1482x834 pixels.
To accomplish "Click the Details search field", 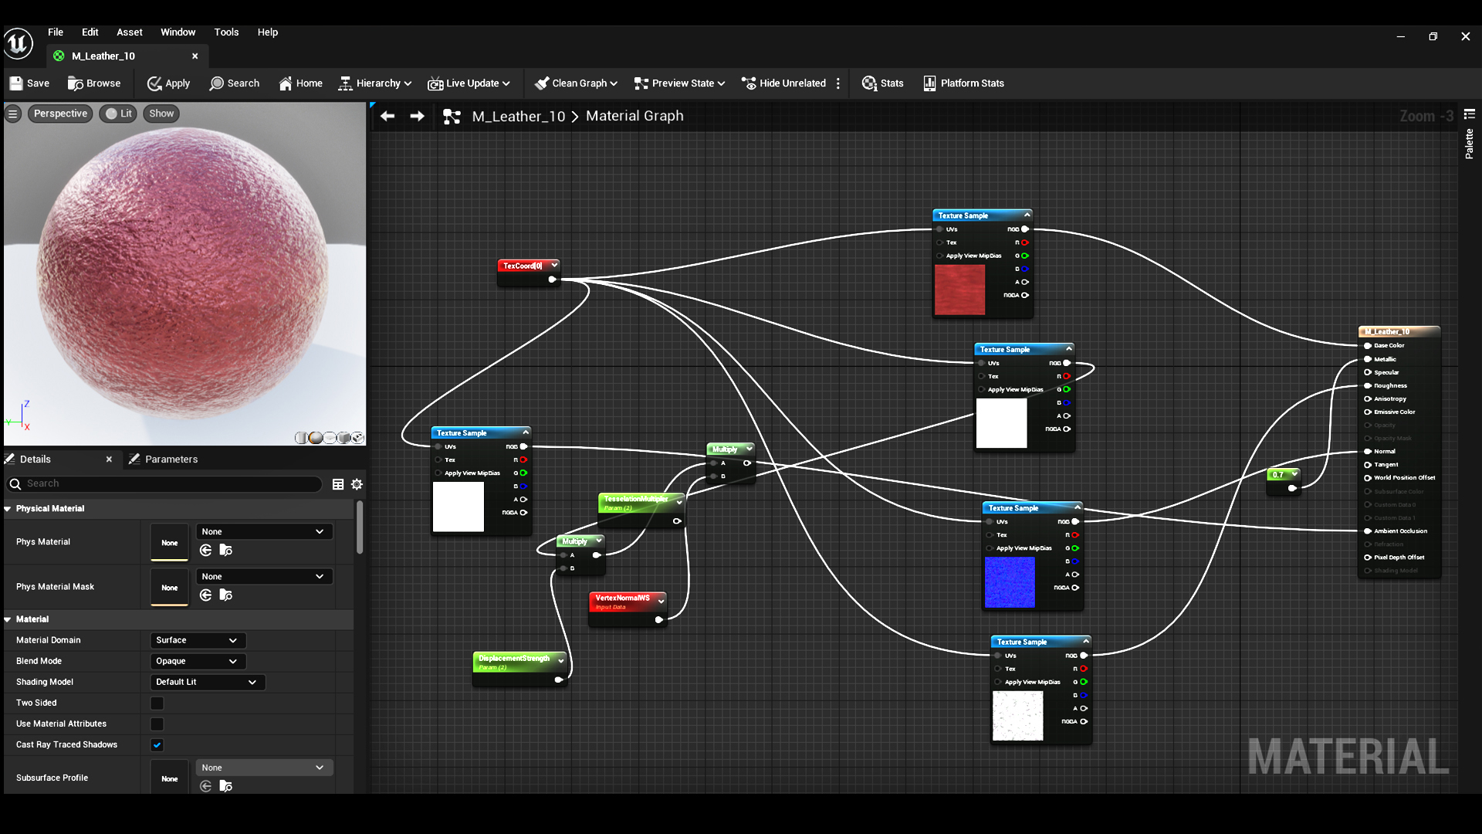I will [170, 484].
